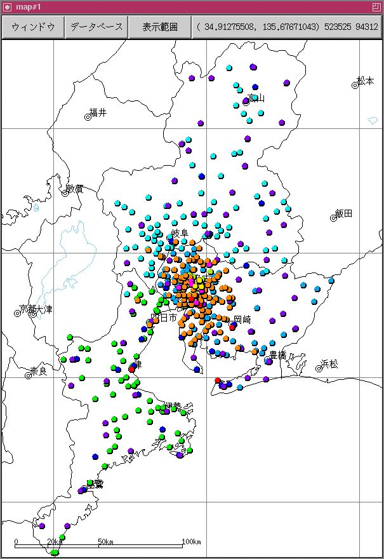Click the 岐阜 city label

[x=180, y=234]
